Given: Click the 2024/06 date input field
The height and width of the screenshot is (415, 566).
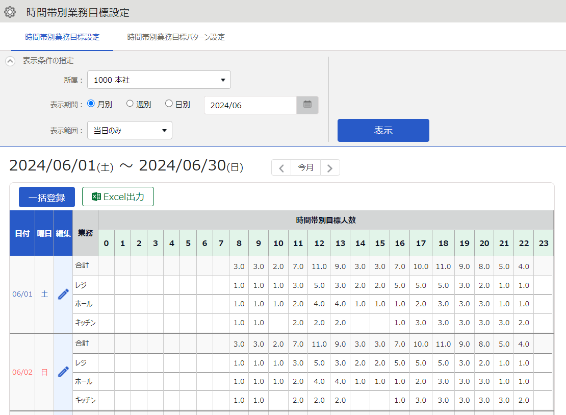Looking at the screenshot, I should [250, 105].
